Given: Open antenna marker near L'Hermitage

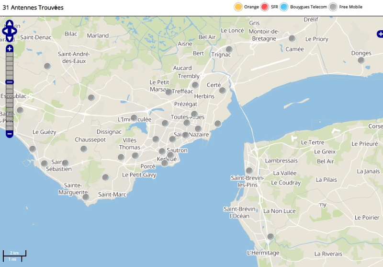Looking at the screenshot, I should click(270, 236).
